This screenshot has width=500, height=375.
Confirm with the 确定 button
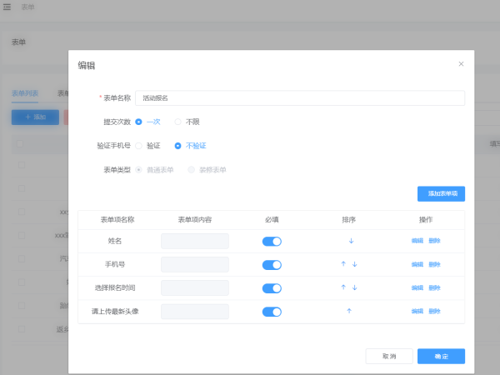coord(441,356)
